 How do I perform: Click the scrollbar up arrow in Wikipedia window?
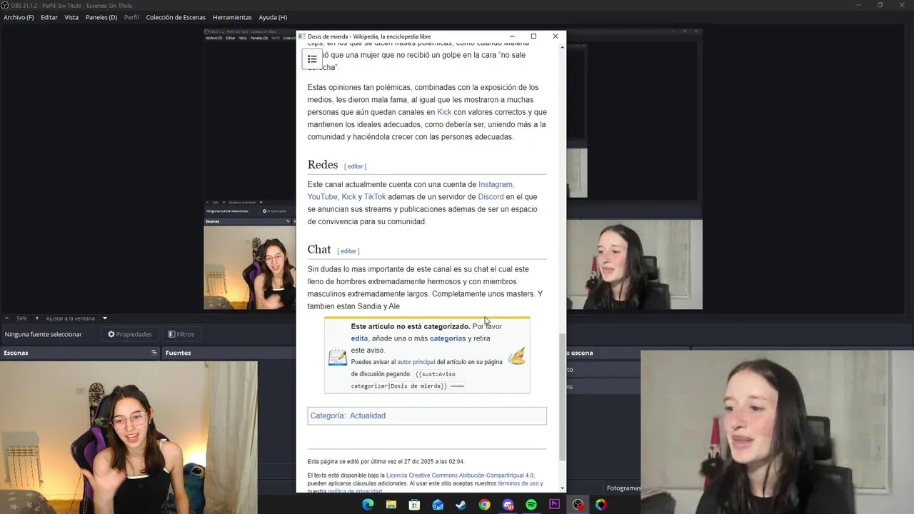562,47
